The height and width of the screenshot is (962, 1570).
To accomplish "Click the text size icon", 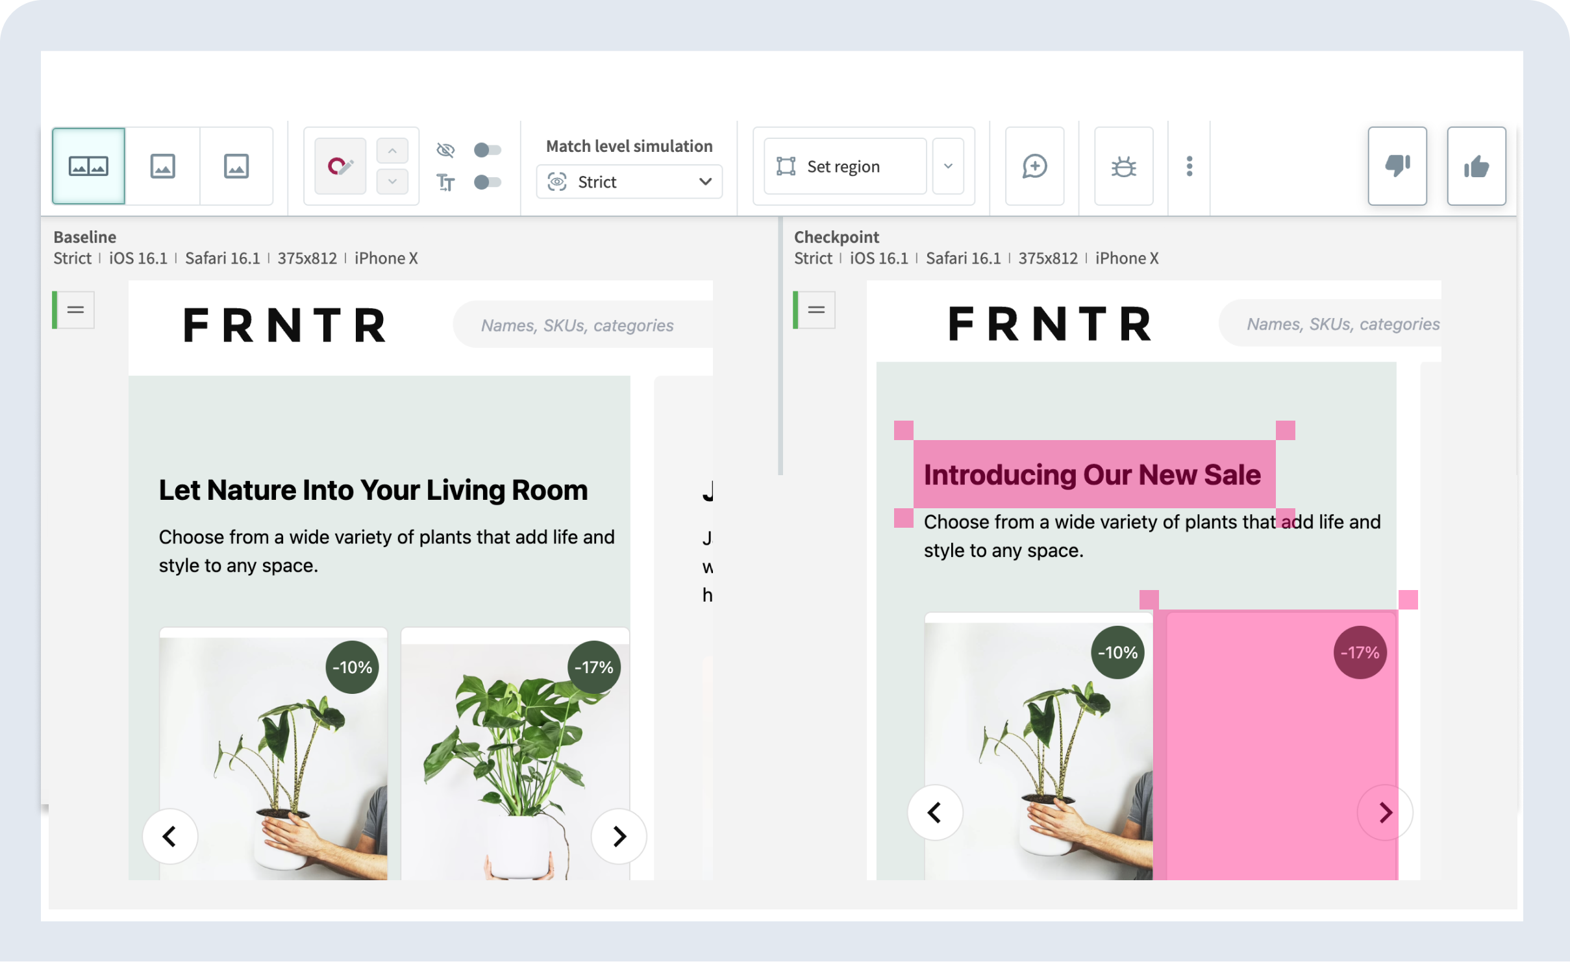I will pyautogui.click(x=445, y=182).
